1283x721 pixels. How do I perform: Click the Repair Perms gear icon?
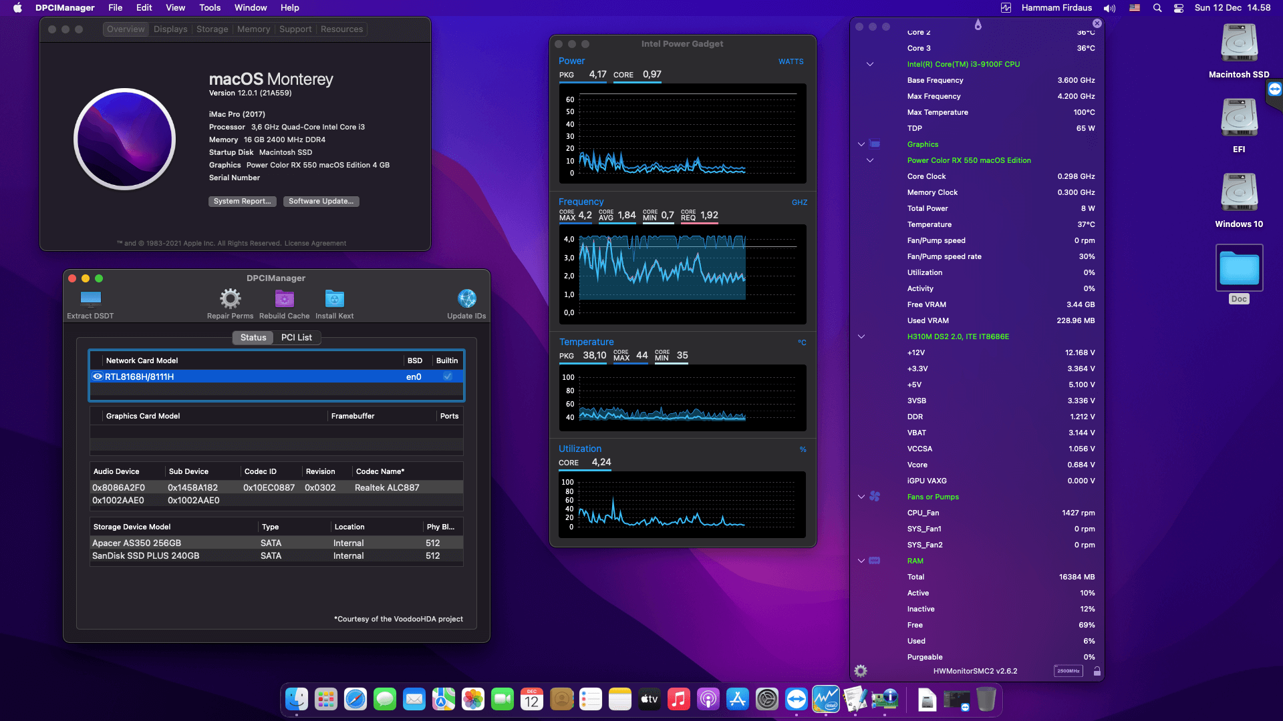[x=230, y=298]
